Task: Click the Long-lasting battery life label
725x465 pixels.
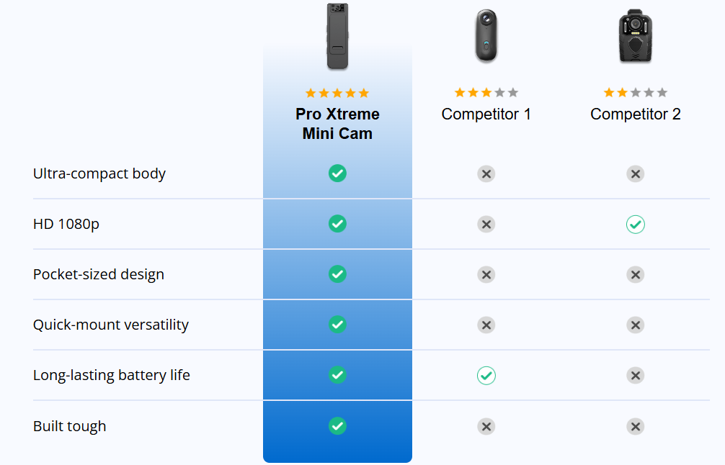Action: tap(112, 375)
